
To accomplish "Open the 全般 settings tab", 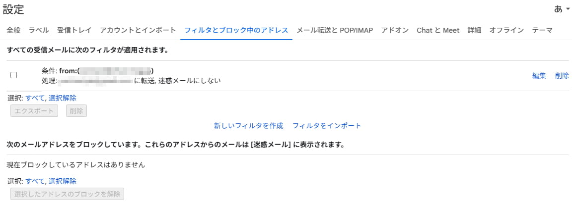I will 13,30.
